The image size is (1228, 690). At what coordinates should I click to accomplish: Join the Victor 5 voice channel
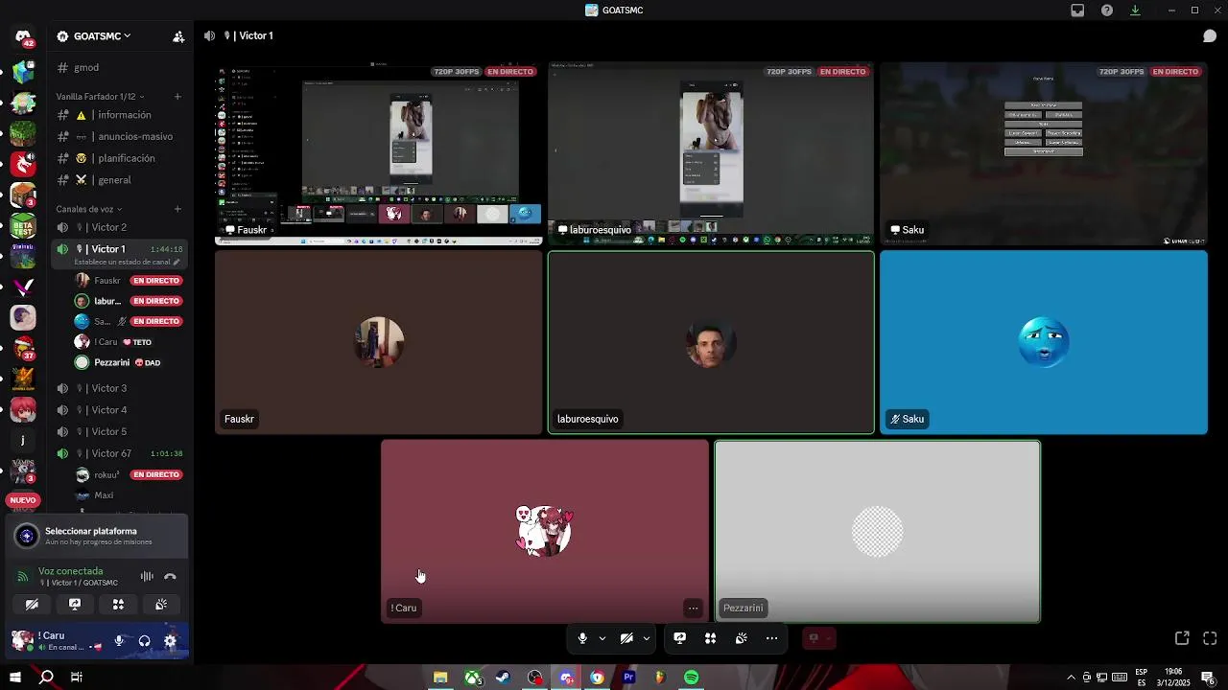tap(120, 432)
